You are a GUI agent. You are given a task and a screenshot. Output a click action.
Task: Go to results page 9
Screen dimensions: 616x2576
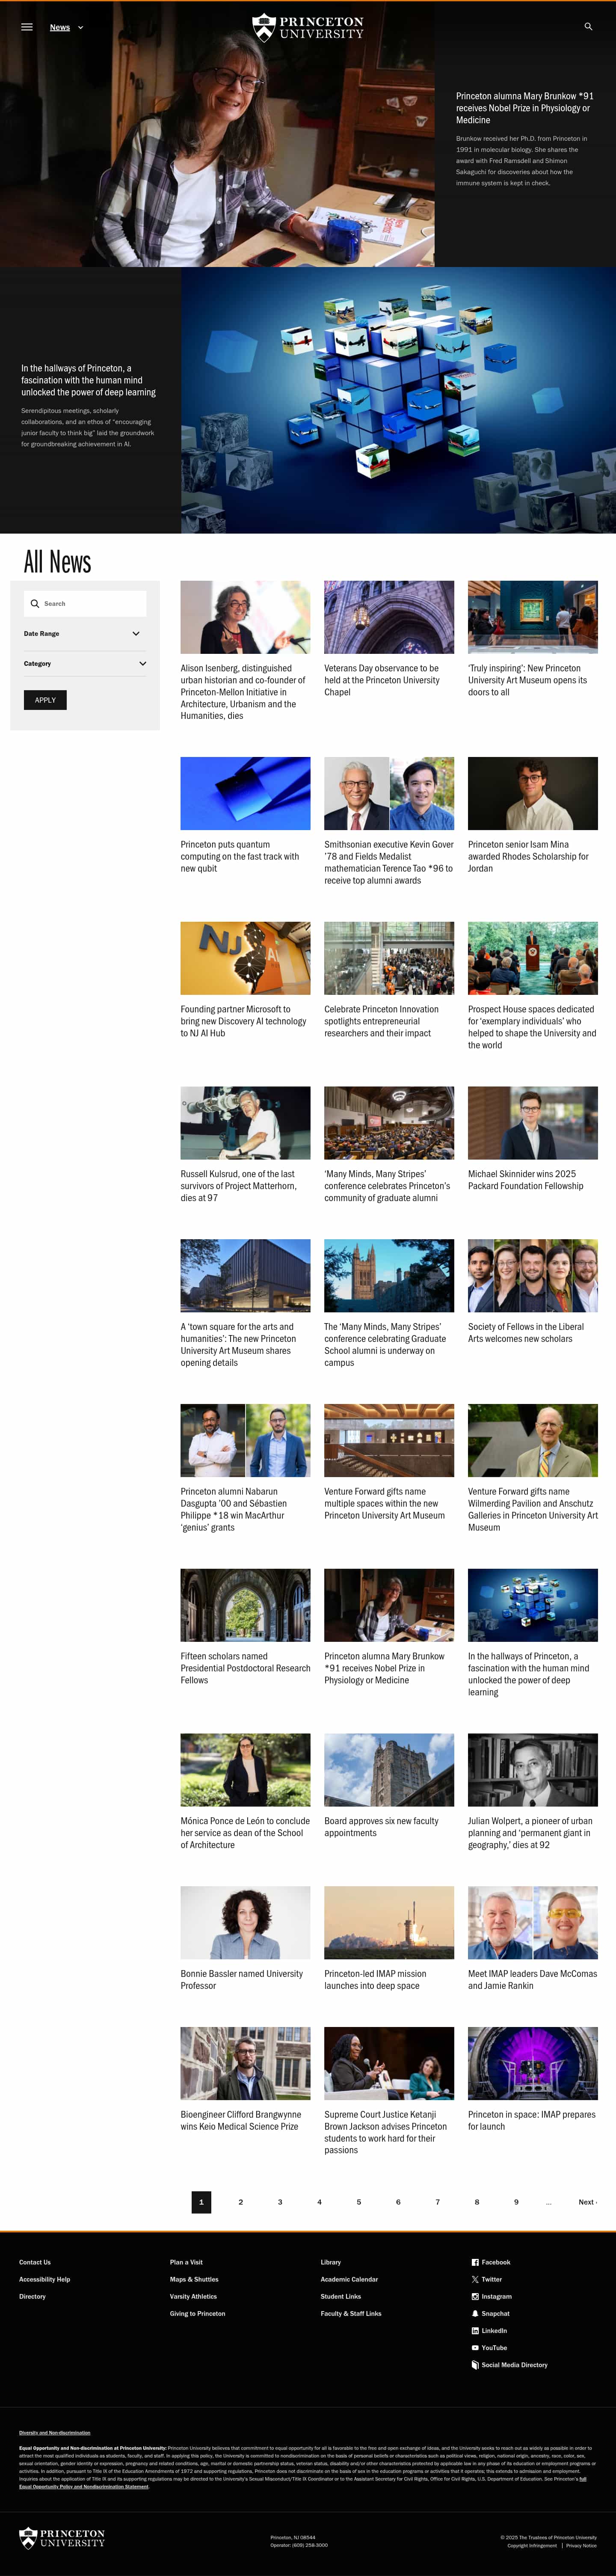(516, 2202)
